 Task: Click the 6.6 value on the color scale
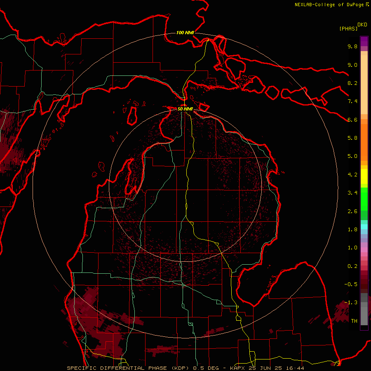(x=352, y=120)
